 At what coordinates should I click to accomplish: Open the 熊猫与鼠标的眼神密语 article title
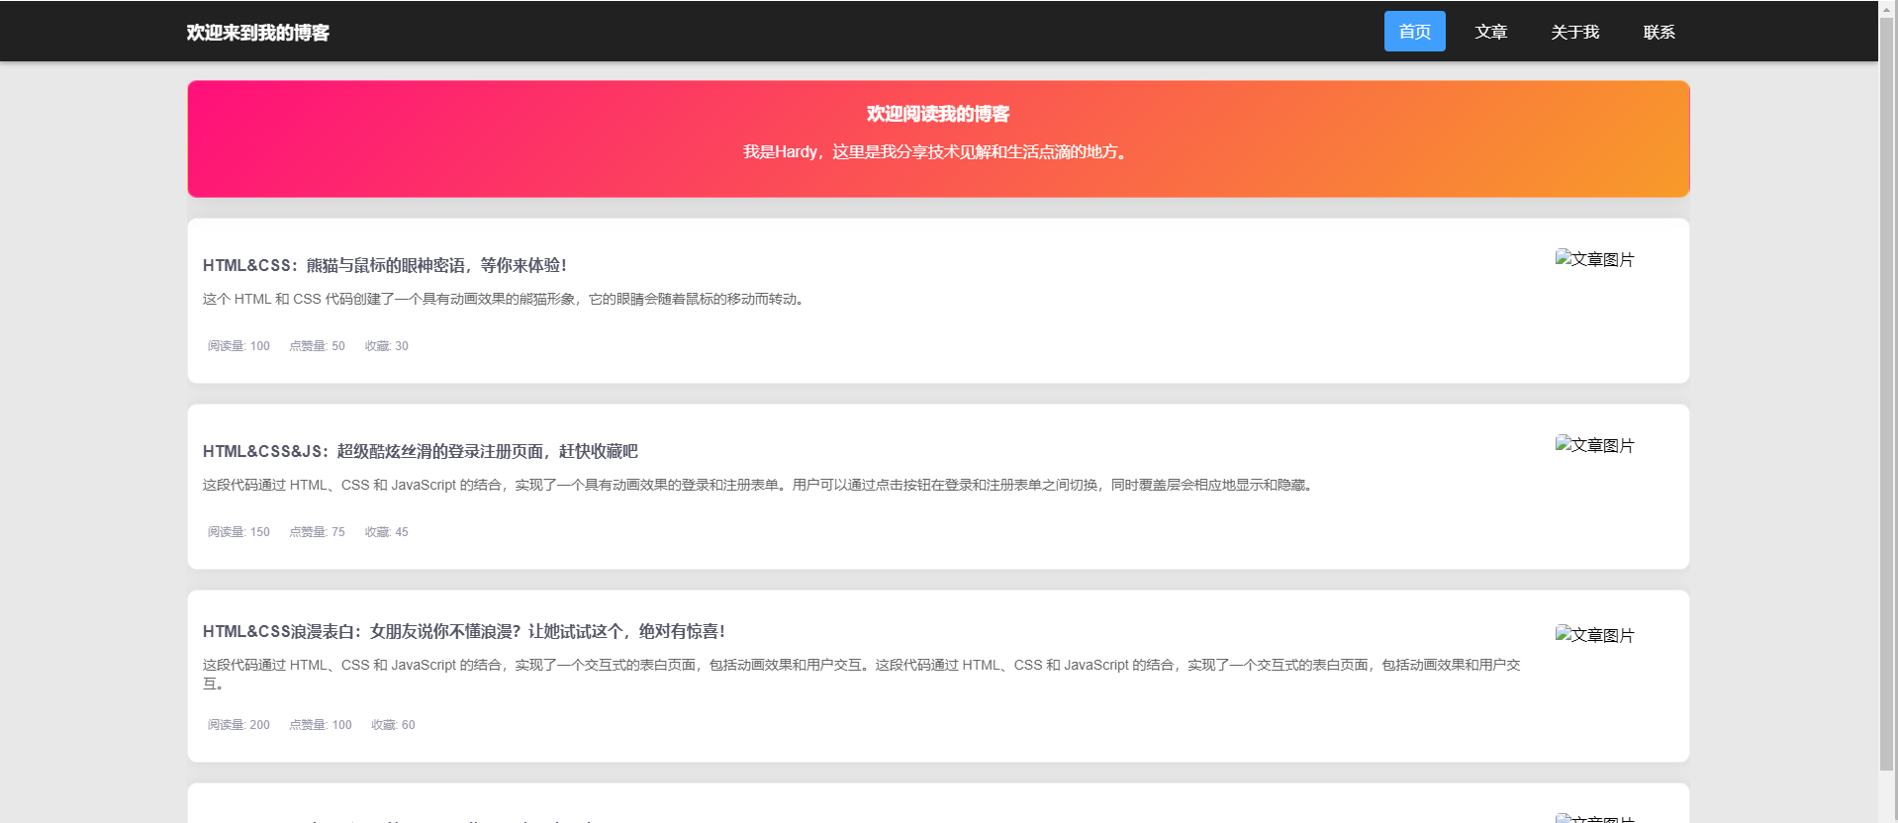(385, 265)
